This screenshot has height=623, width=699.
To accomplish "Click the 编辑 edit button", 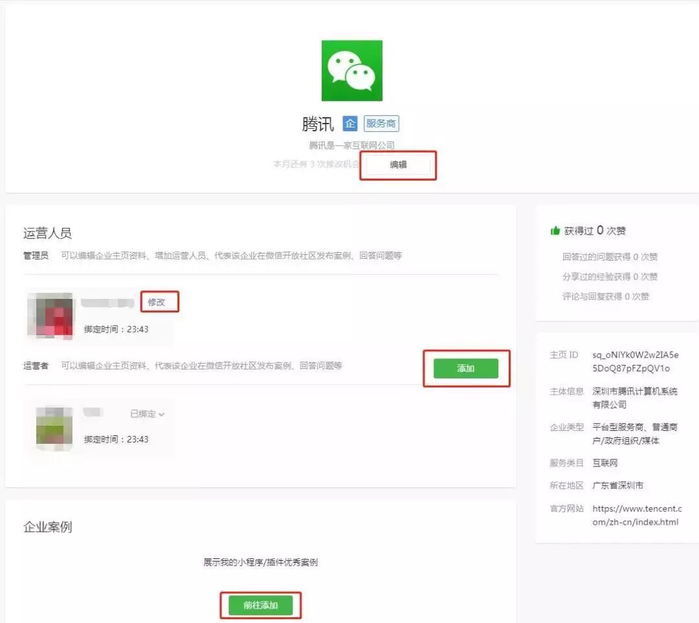I will pyautogui.click(x=398, y=165).
